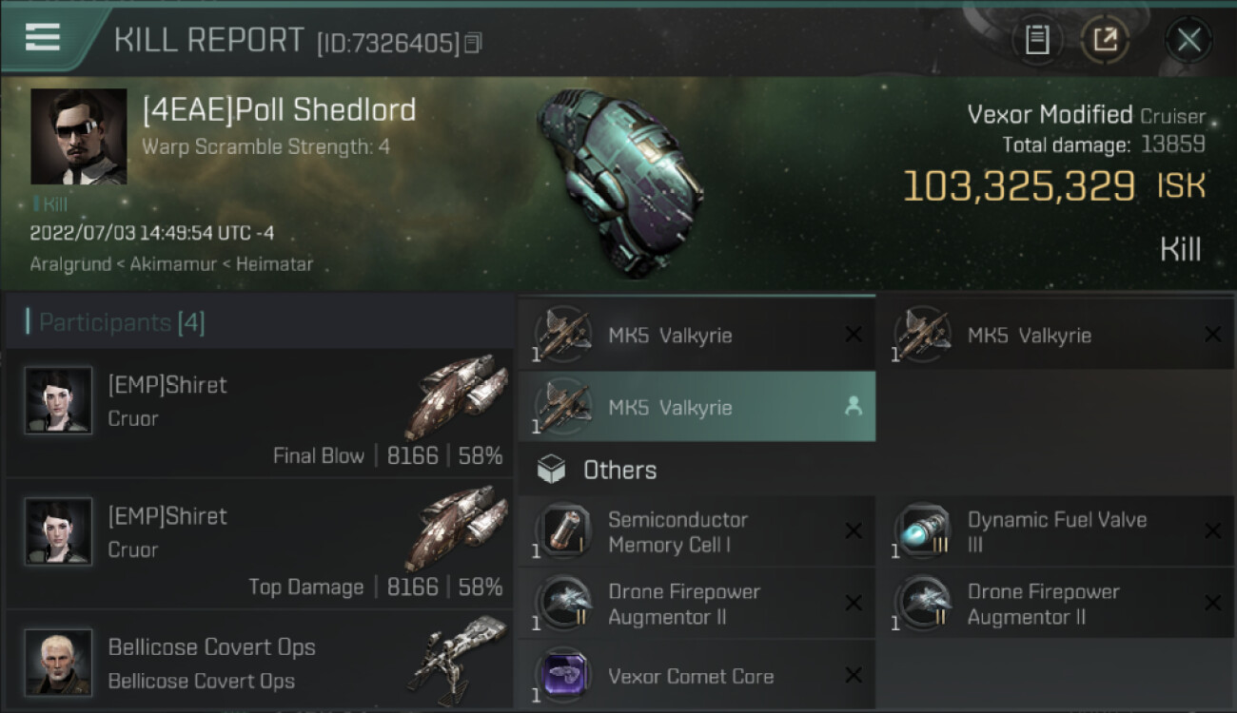Open Bellicose Covert Ops participant entry
The height and width of the screenshot is (713, 1237).
tap(259, 663)
